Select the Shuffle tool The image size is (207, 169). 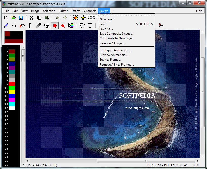coord(14,26)
